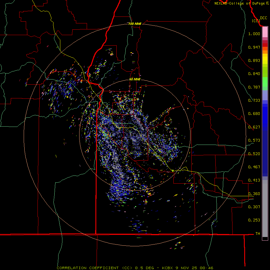This screenshot has height=270, width=270.
Task: Click the 0.947 legend value
Action: point(254,47)
